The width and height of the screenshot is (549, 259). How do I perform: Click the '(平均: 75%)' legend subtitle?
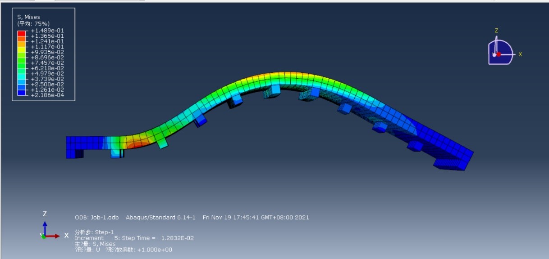(33, 23)
